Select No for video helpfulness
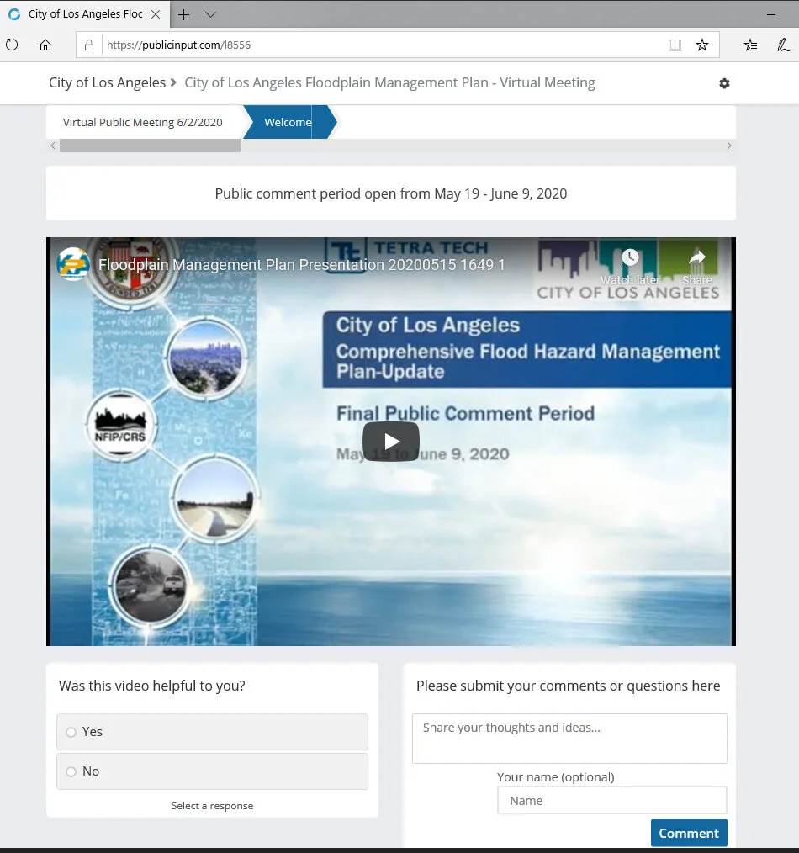 pyautogui.click(x=212, y=771)
